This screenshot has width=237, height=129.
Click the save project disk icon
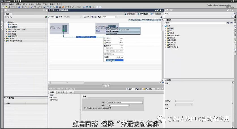(9, 7)
